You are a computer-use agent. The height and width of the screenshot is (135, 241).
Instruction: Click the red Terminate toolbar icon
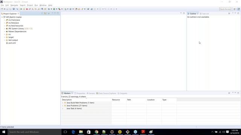pos(27,9)
